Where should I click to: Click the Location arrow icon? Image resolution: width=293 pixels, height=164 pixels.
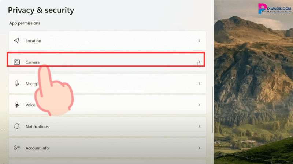point(16,41)
